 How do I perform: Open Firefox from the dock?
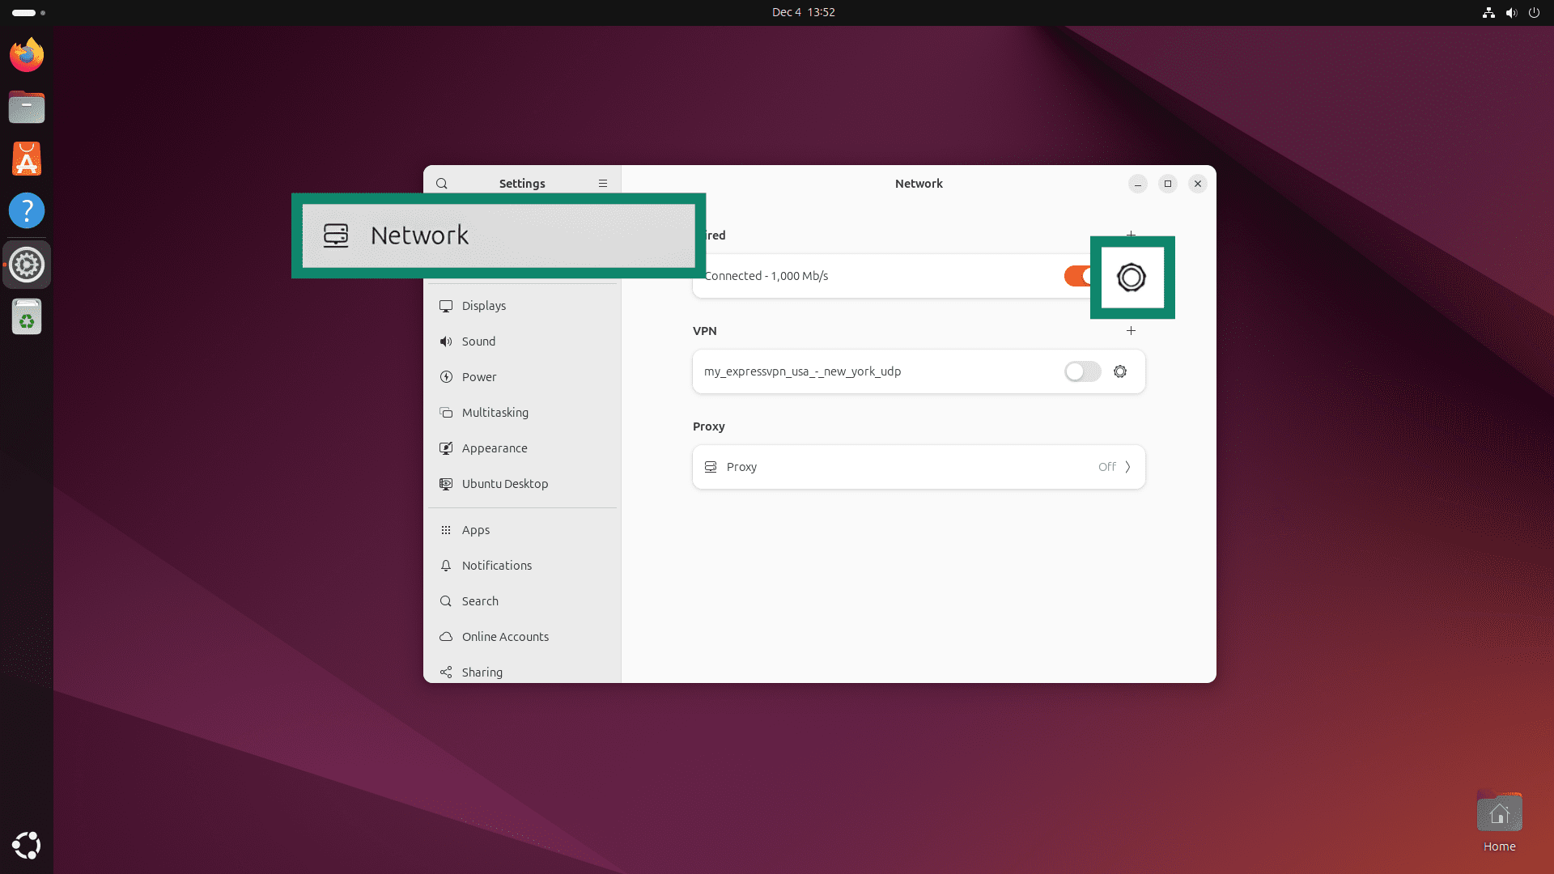27,55
